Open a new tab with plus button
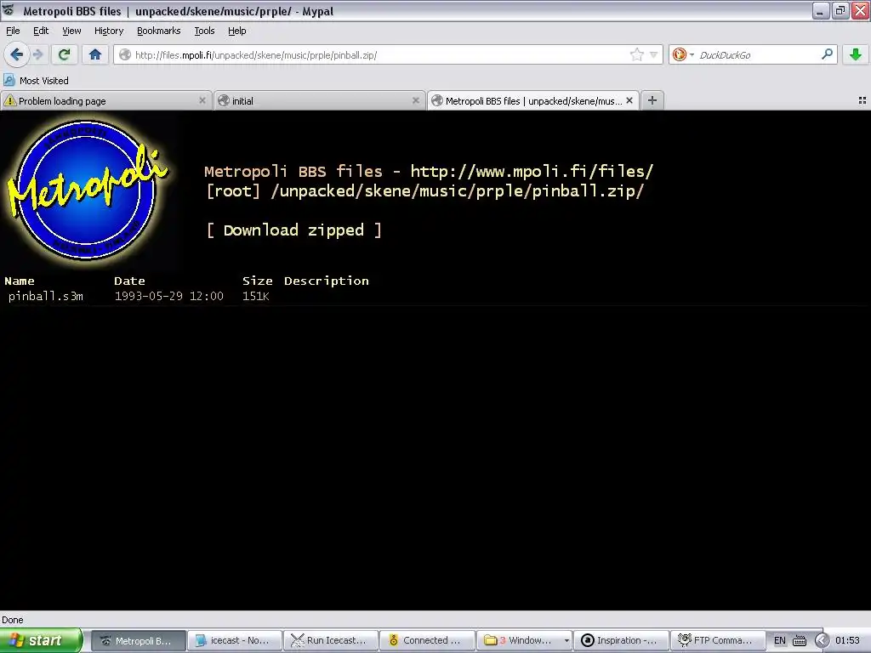This screenshot has width=871, height=653. point(652,100)
